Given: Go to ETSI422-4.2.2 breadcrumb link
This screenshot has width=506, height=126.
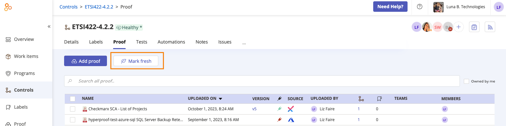Looking at the screenshot, I should click(99, 7).
